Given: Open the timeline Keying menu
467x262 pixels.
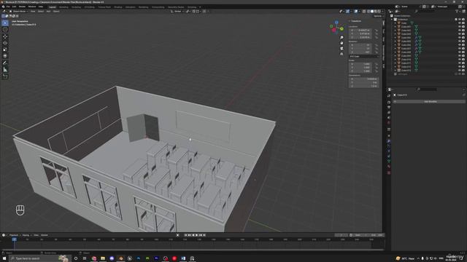Looking at the screenshot, I should [x=26, y=235].
